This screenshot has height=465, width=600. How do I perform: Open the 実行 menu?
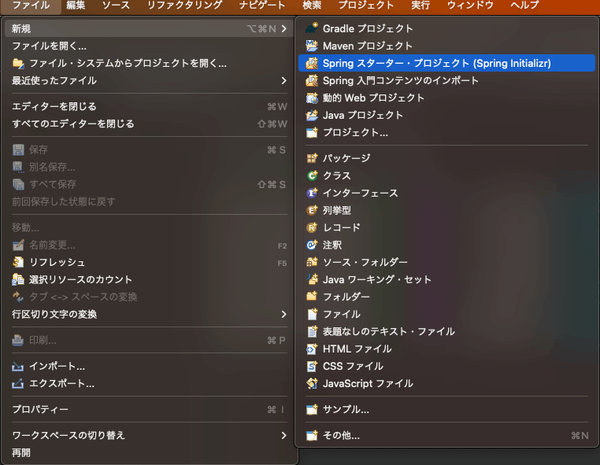420,6
